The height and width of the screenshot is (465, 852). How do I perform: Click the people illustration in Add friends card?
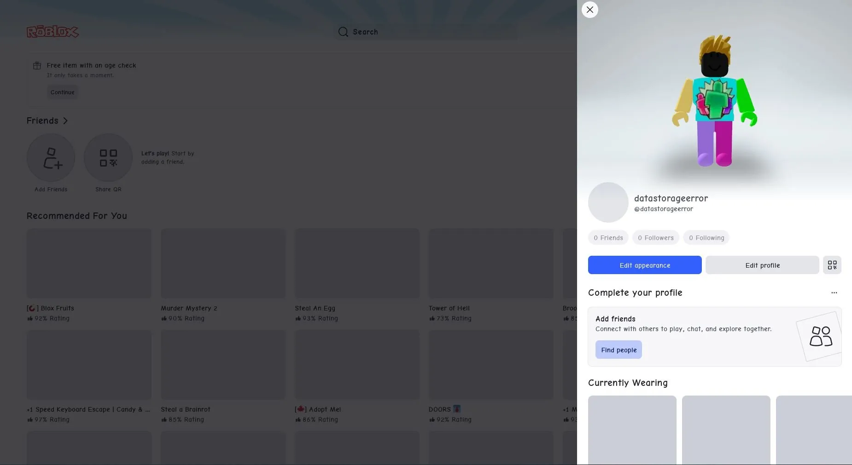pyautogui.click(x=820, y=337)
